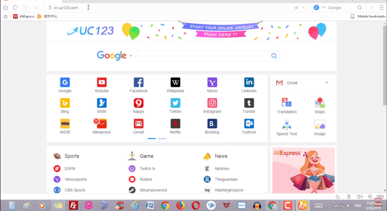Open Word from the taskbar

coord(150,205)
